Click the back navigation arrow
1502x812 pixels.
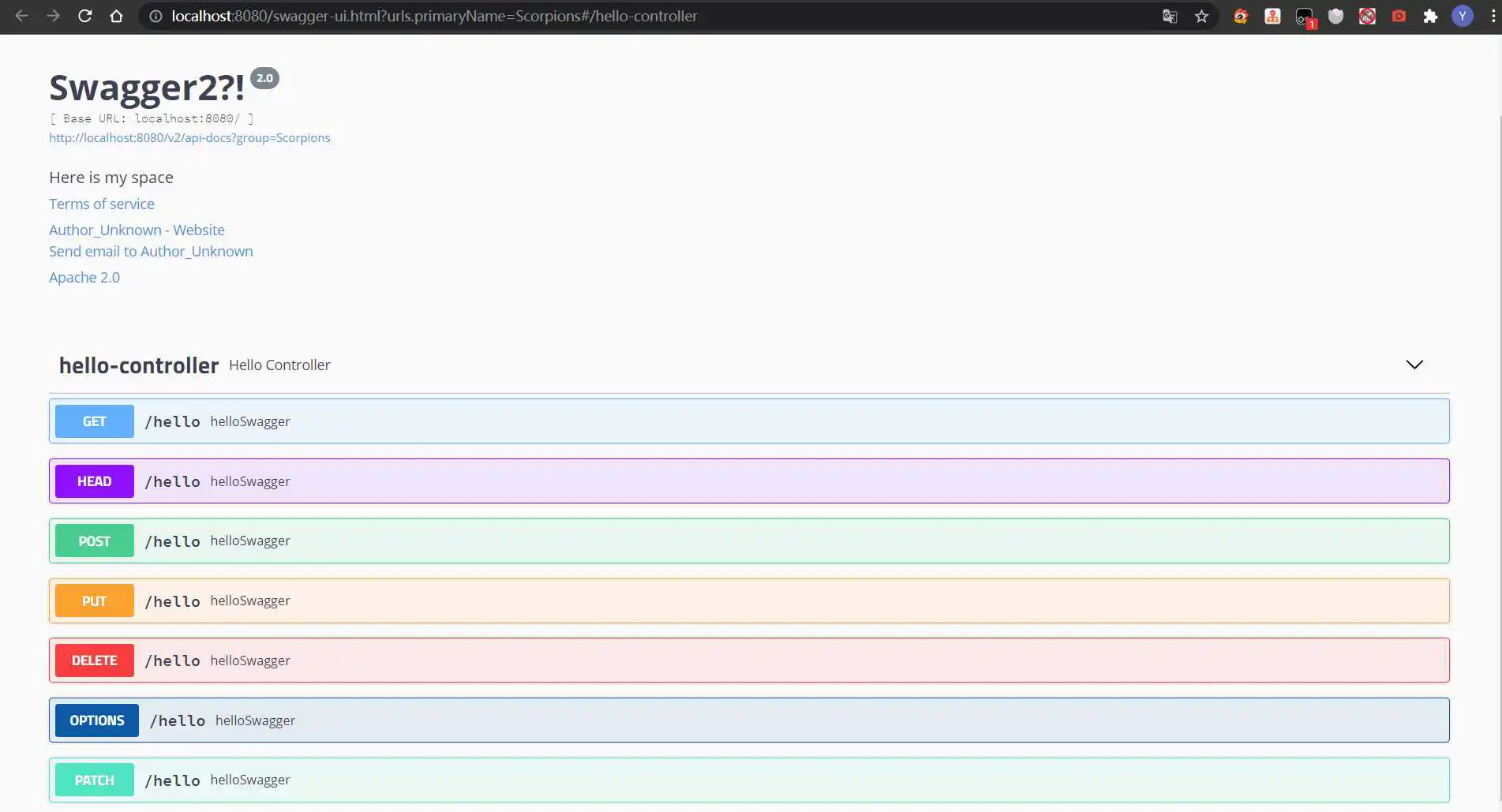21,16
